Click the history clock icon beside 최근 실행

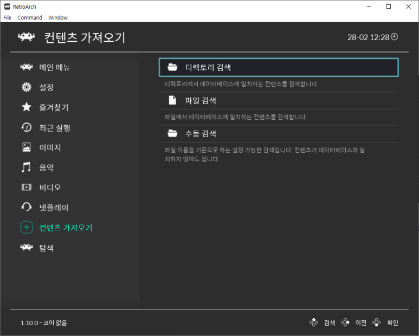[x=27, y=127]
